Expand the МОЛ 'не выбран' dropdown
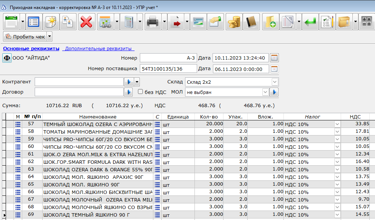The height and width of the screenshot is (220, 375). (265, 92)
